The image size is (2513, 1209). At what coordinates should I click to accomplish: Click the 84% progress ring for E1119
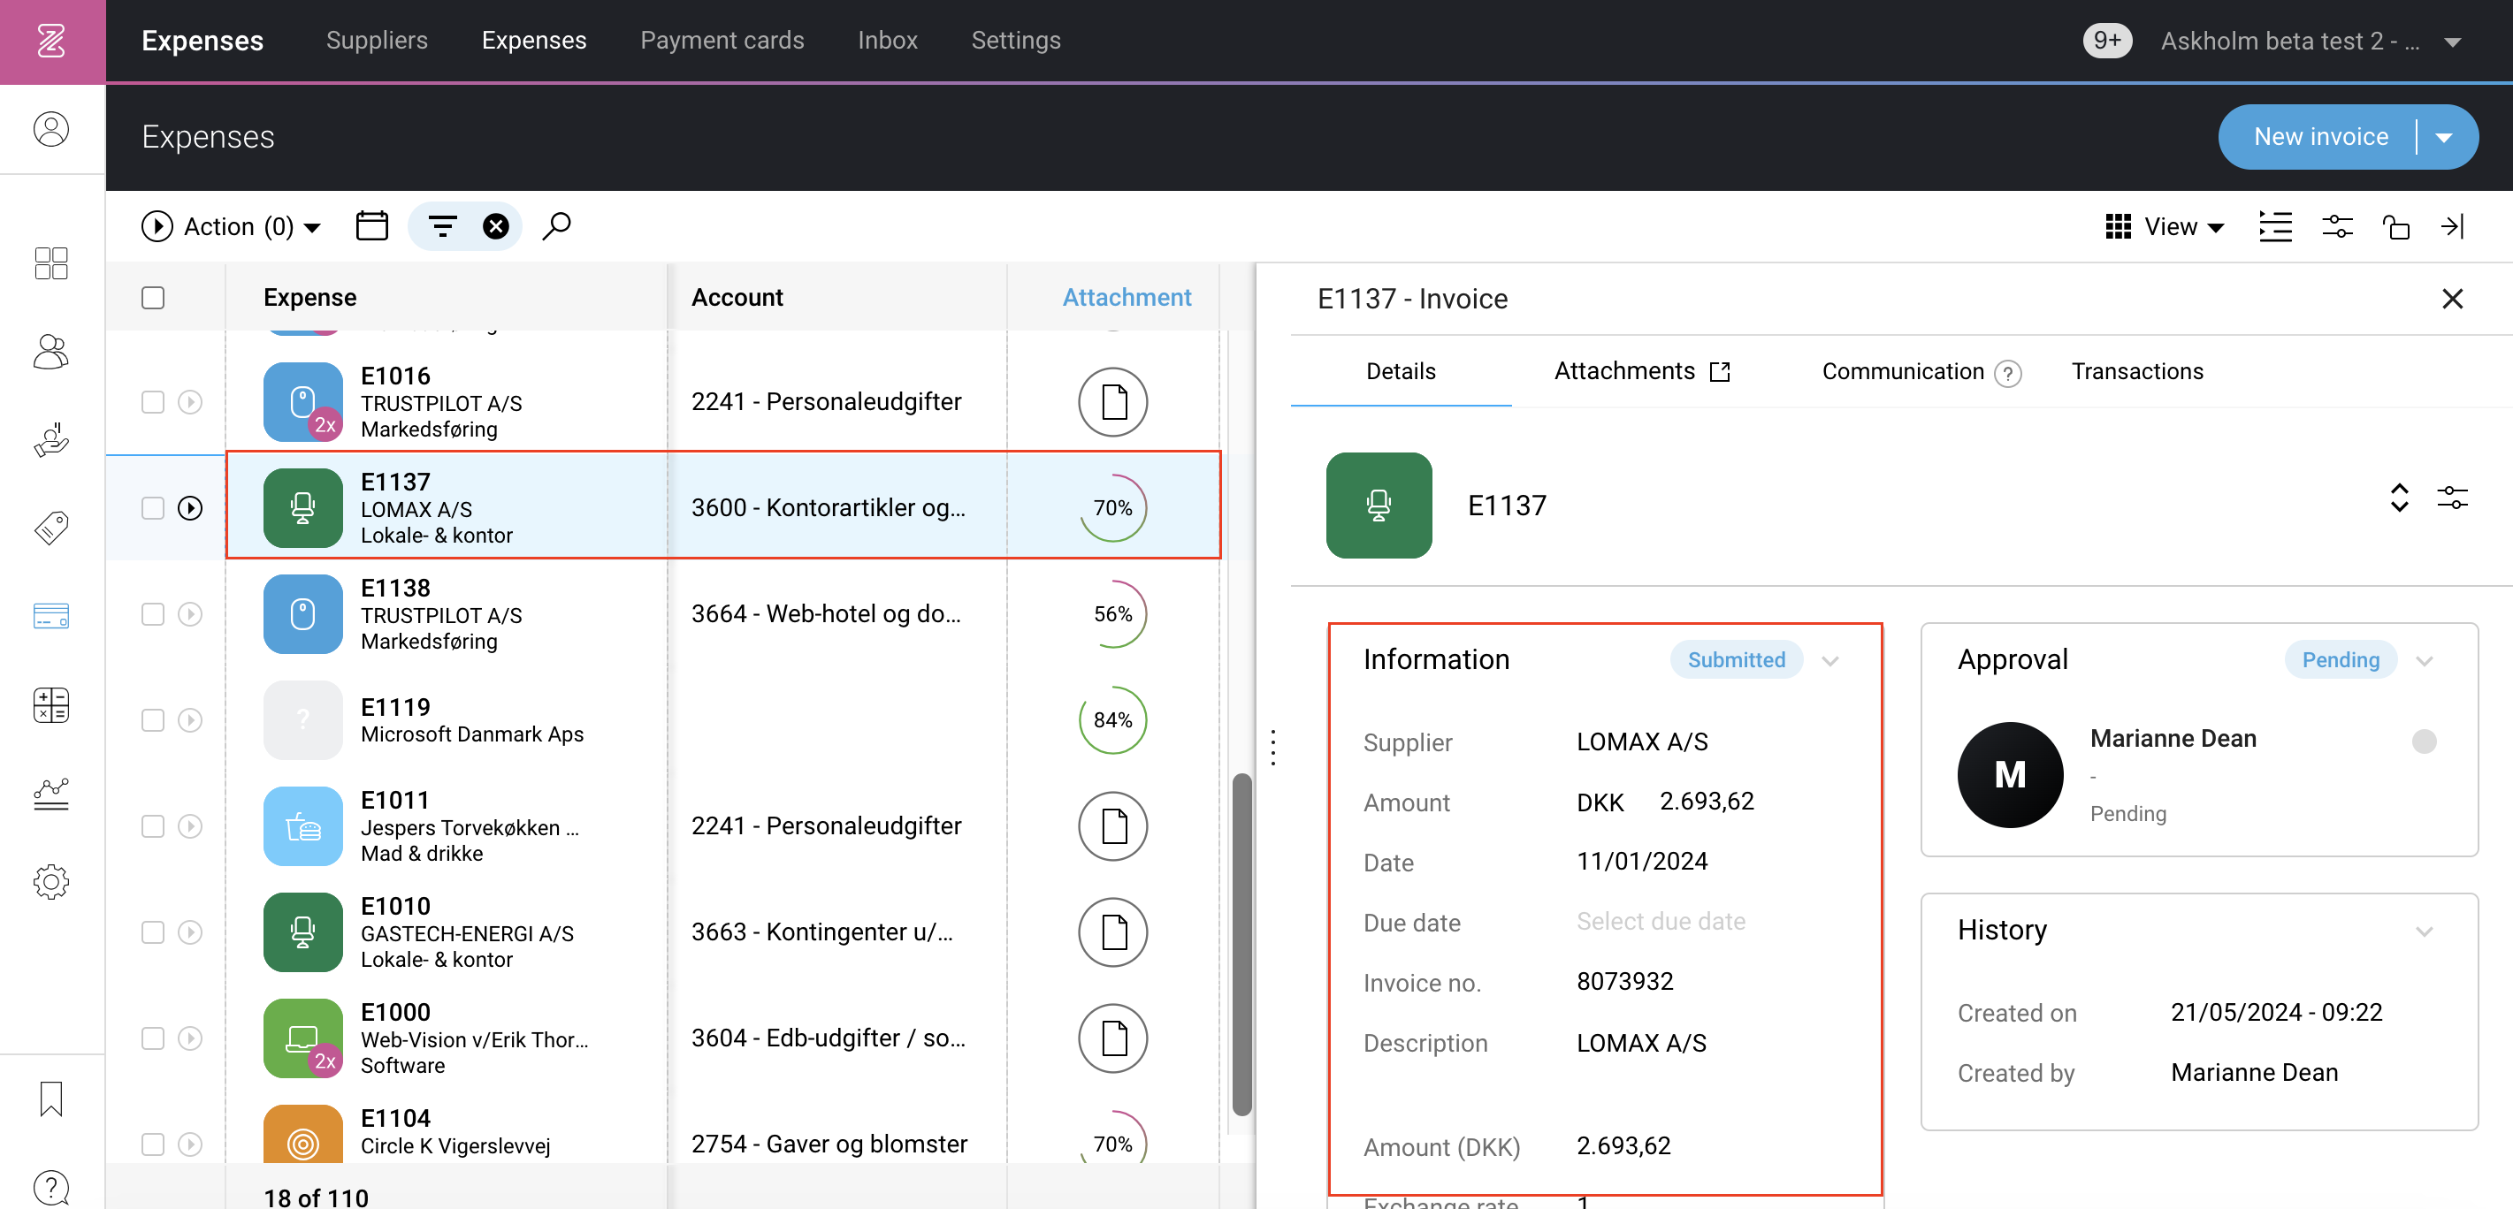1112,719
